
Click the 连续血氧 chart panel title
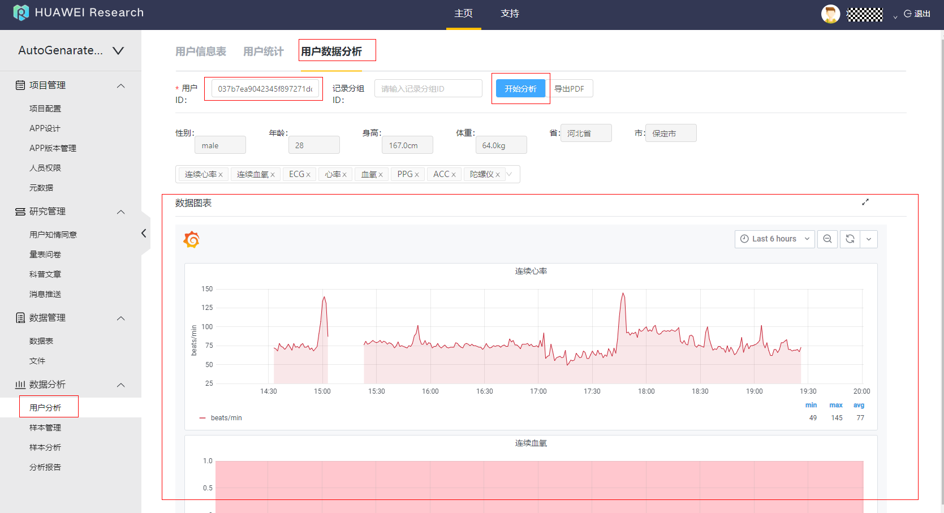tap(531, 443)
